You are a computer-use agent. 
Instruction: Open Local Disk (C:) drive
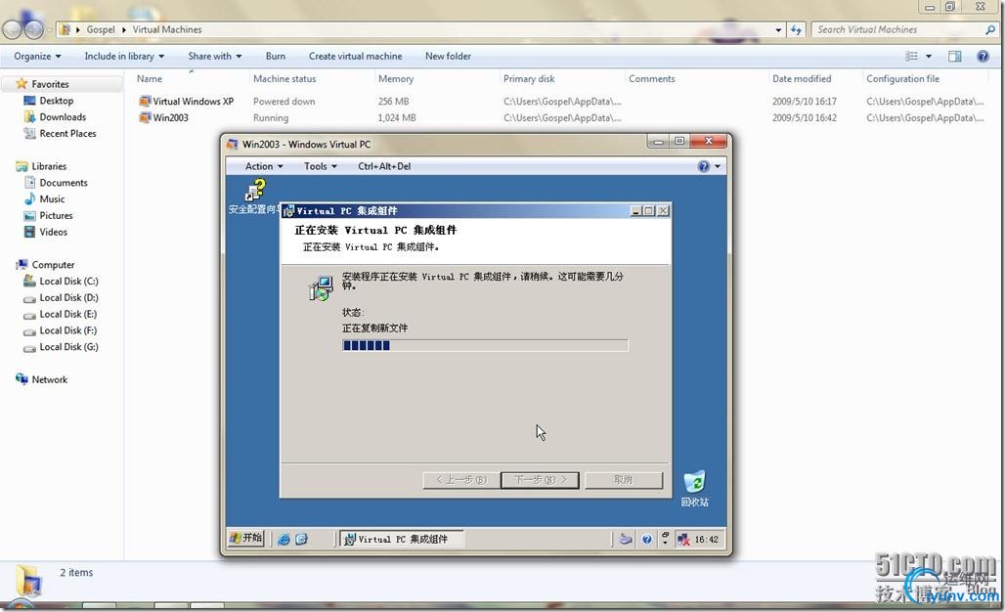pyautogui.click(x=61, y=282)
